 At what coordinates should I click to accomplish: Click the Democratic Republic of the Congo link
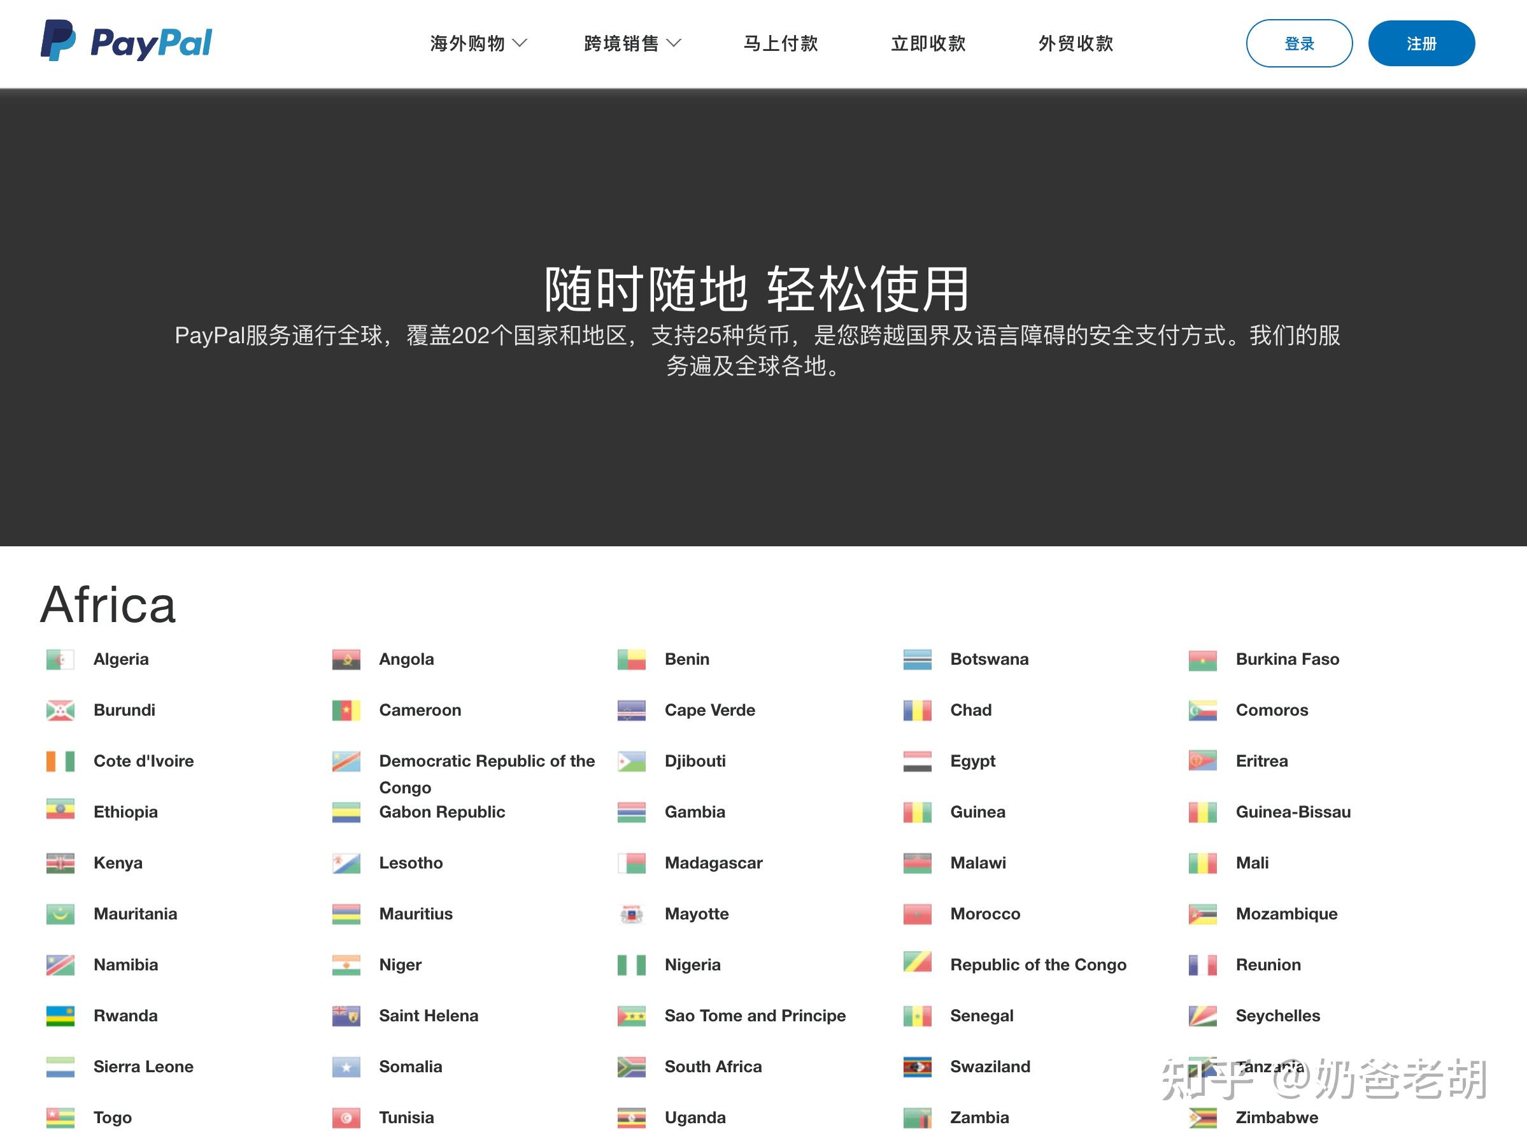coord(486,761)
